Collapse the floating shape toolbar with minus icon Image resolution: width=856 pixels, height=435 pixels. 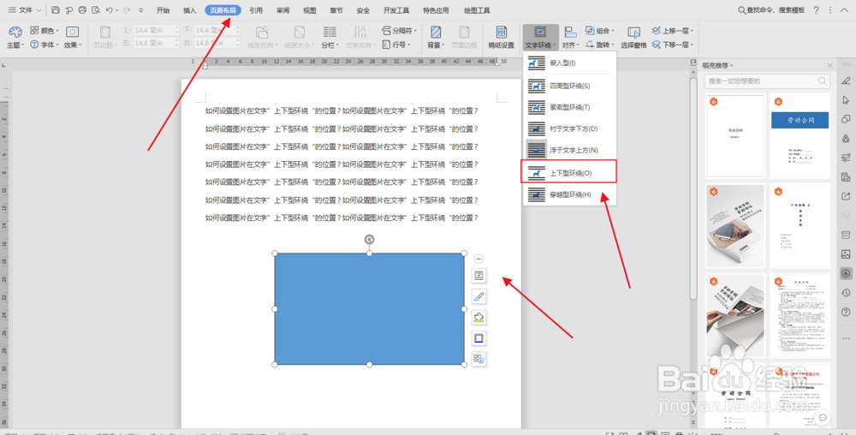click(479, 259)
